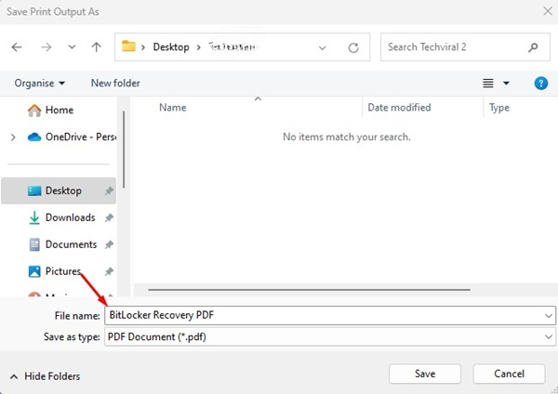The height and width of the screenshot is (394, 558).
Task: Open the File name dropdown arrow
Action: point(549,316)
